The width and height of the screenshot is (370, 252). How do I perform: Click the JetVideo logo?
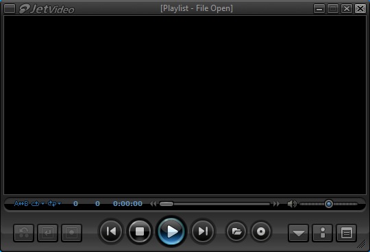tap(47, 9)
